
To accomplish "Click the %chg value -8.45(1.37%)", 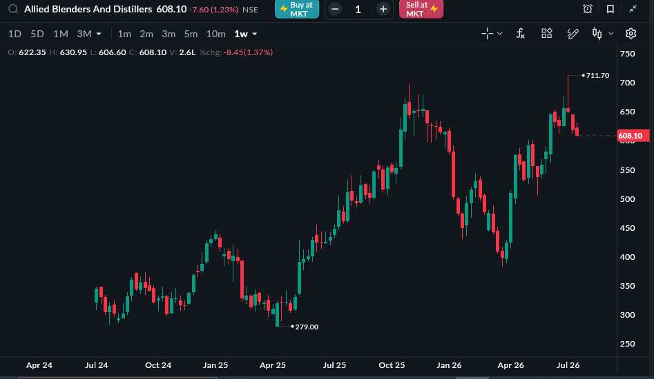I will [x=248, y=52].
